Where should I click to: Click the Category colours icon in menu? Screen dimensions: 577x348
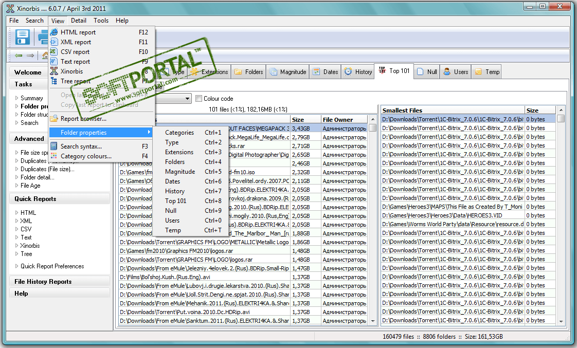[x=54, y=156]
